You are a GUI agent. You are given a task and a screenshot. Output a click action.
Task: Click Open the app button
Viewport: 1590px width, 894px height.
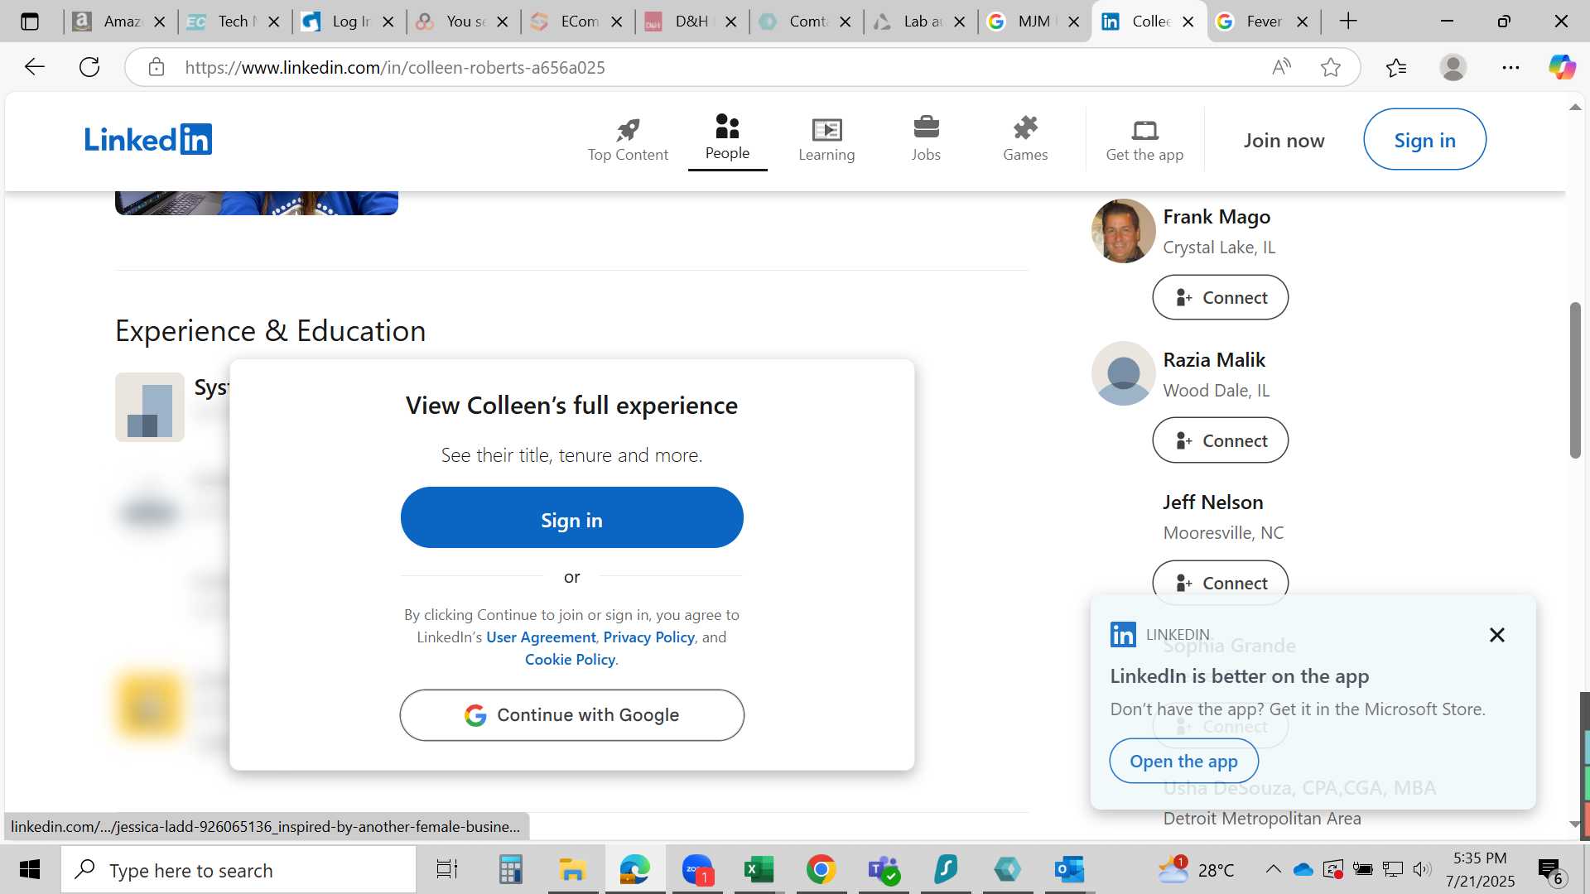1183,762
